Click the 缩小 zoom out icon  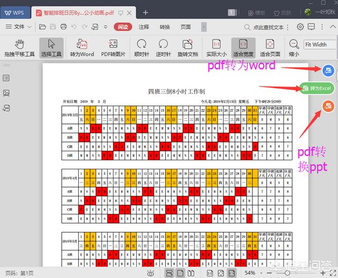pyautogui.click(x=294, y=48)
